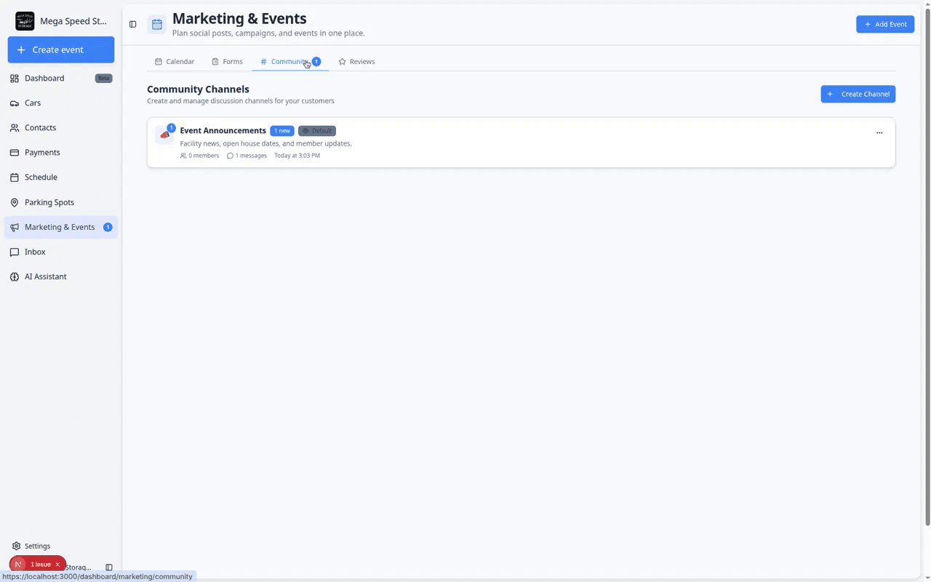931x582 pixels.
Task: Click the Create Channel button
Action: point(858,94)
